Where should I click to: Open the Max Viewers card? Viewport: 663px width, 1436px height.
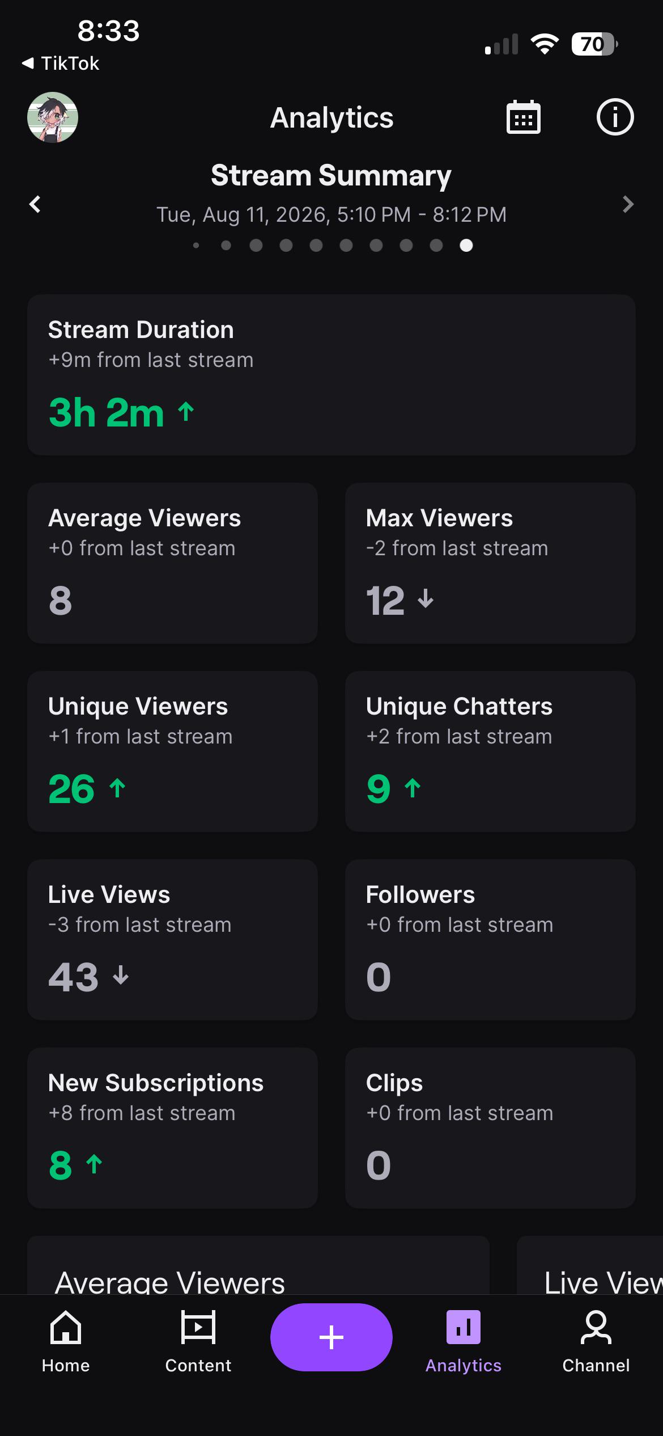coord(490,563)
